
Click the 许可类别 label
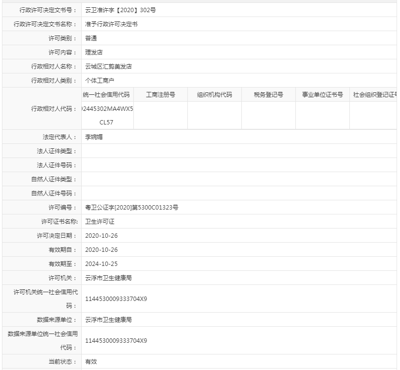[63, 38]
